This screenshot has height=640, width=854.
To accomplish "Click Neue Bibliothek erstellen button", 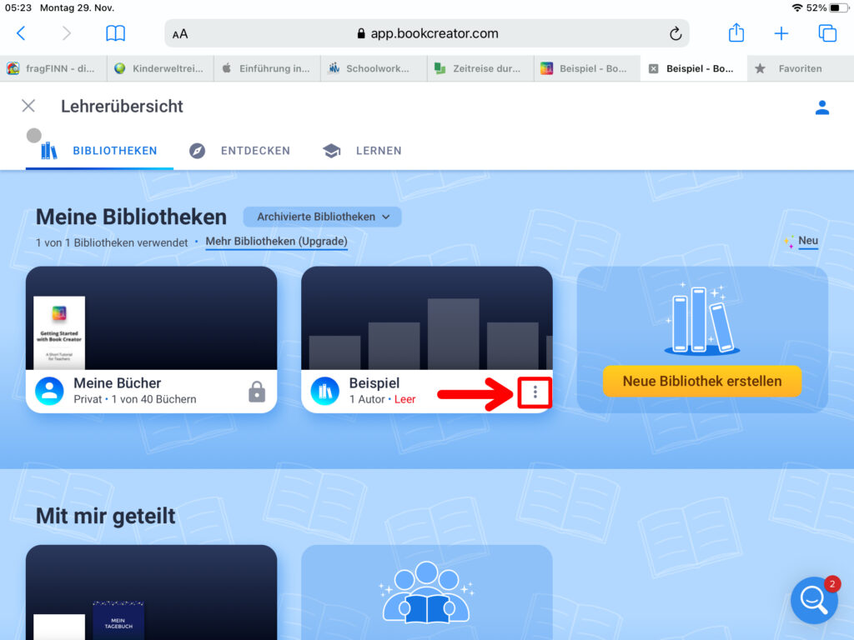I will 701,381.
